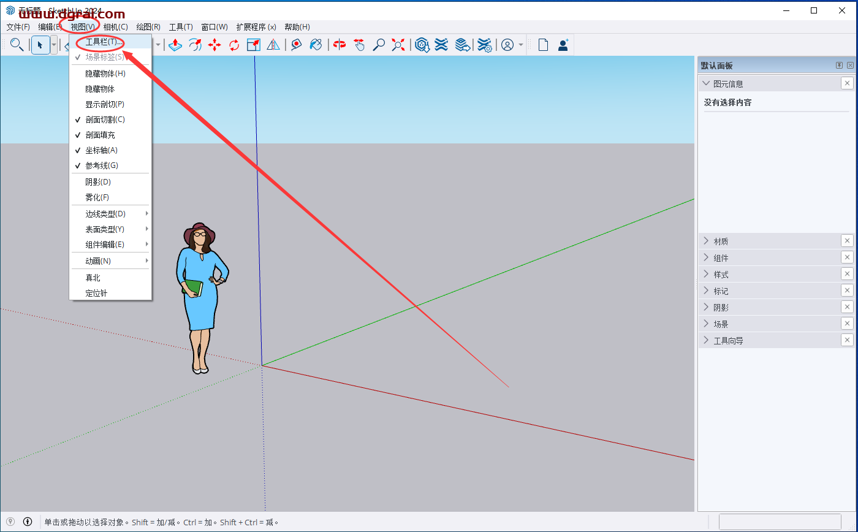
Task: Open the 边线类型(D) submenu
Action: tap(110, 214)
